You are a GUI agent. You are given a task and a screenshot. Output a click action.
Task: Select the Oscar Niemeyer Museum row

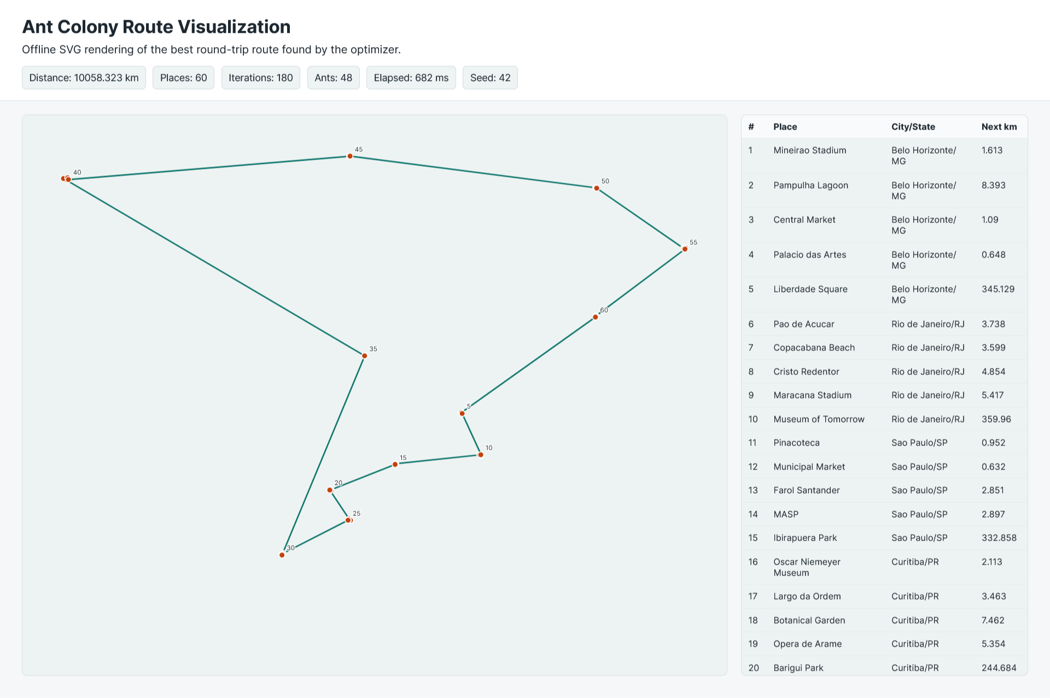(884, 567)
